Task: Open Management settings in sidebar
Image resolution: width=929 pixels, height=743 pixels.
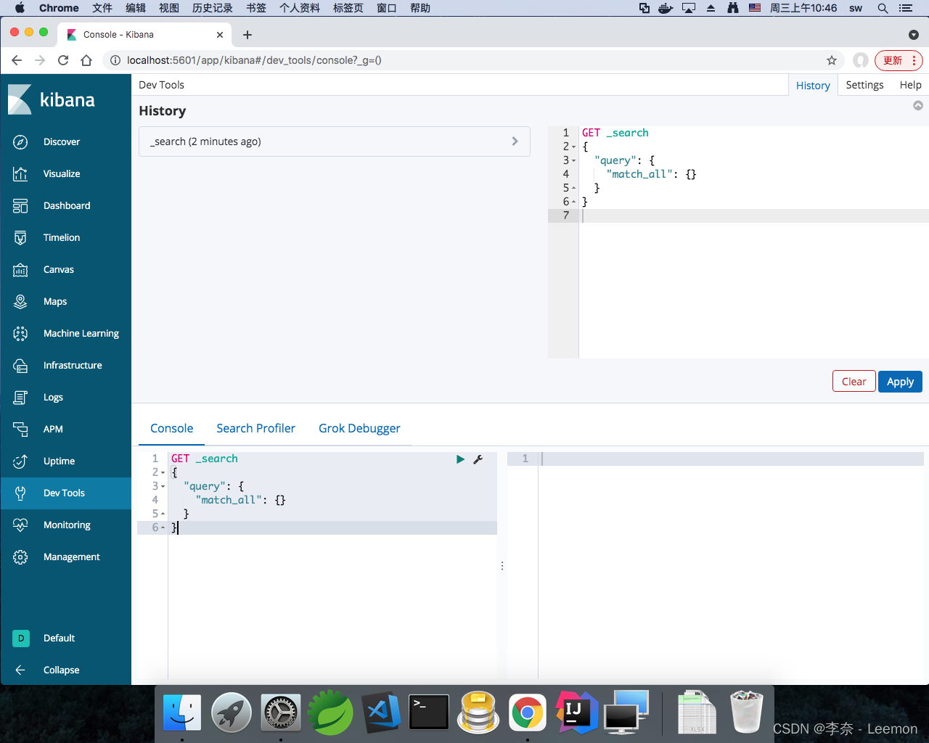Action: (71, 557)
